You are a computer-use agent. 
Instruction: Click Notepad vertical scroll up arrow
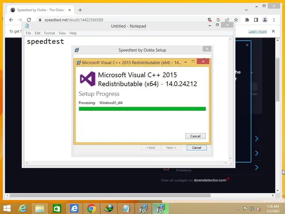click(x=230, y=39)
